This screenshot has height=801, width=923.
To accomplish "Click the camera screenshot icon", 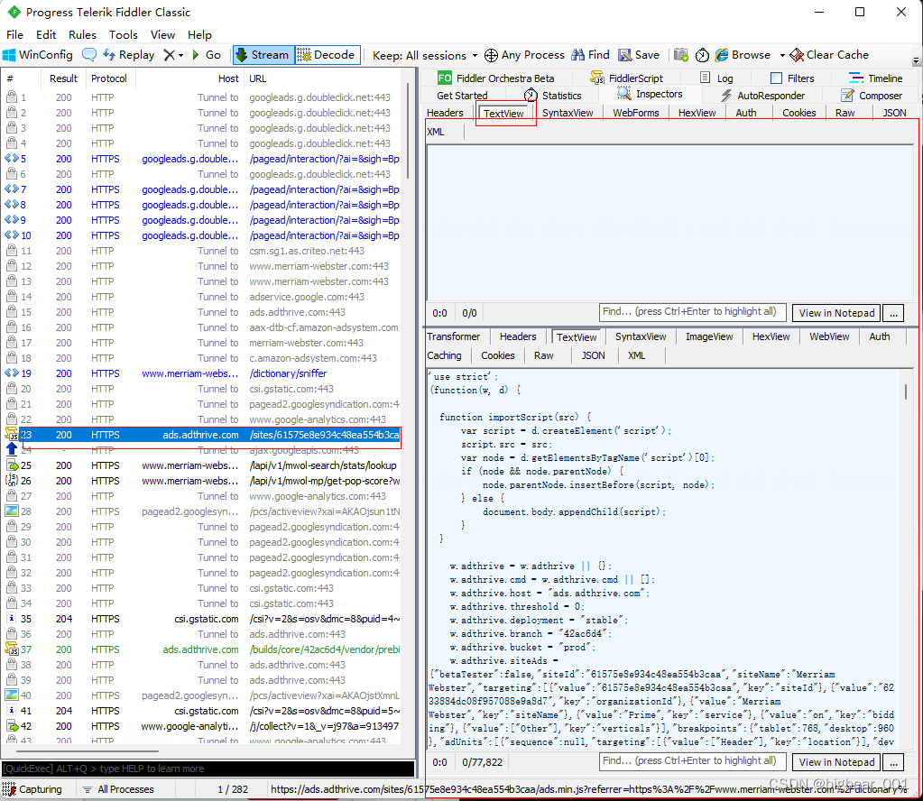I will pyautogui.click(x=681, y=55).
